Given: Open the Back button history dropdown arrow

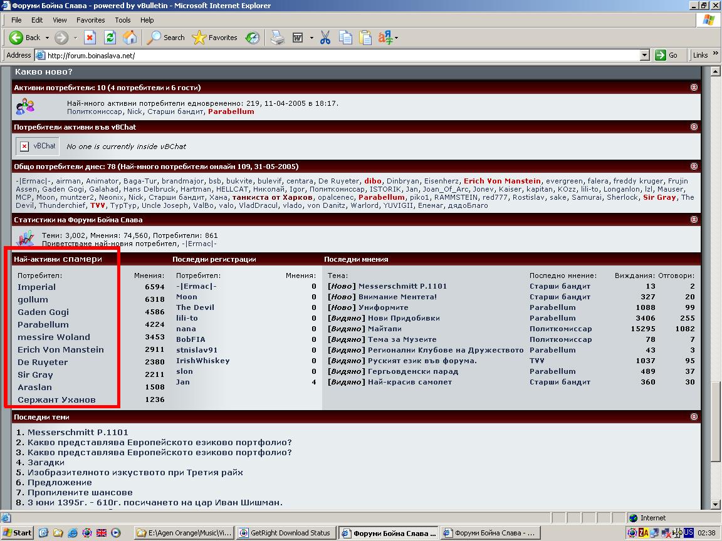Looking at the screenshot, I should [47, 38].
